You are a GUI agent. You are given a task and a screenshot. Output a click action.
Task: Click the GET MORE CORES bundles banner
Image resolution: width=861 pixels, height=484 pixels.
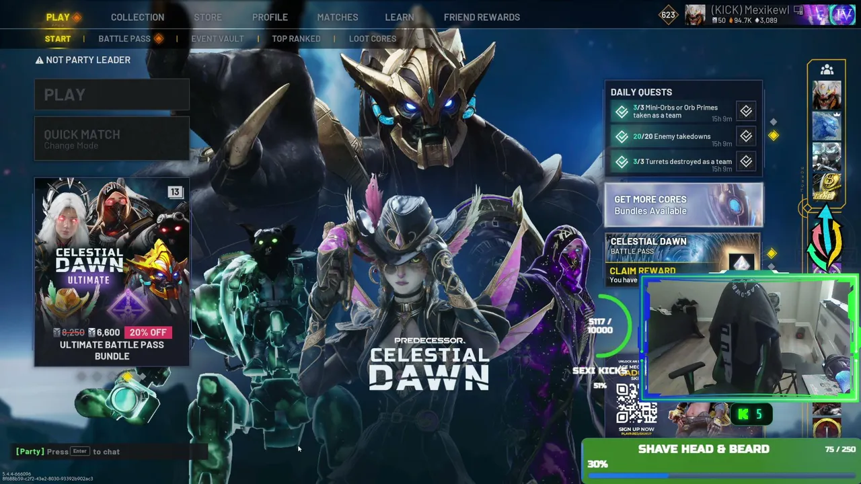click(683, 205)
